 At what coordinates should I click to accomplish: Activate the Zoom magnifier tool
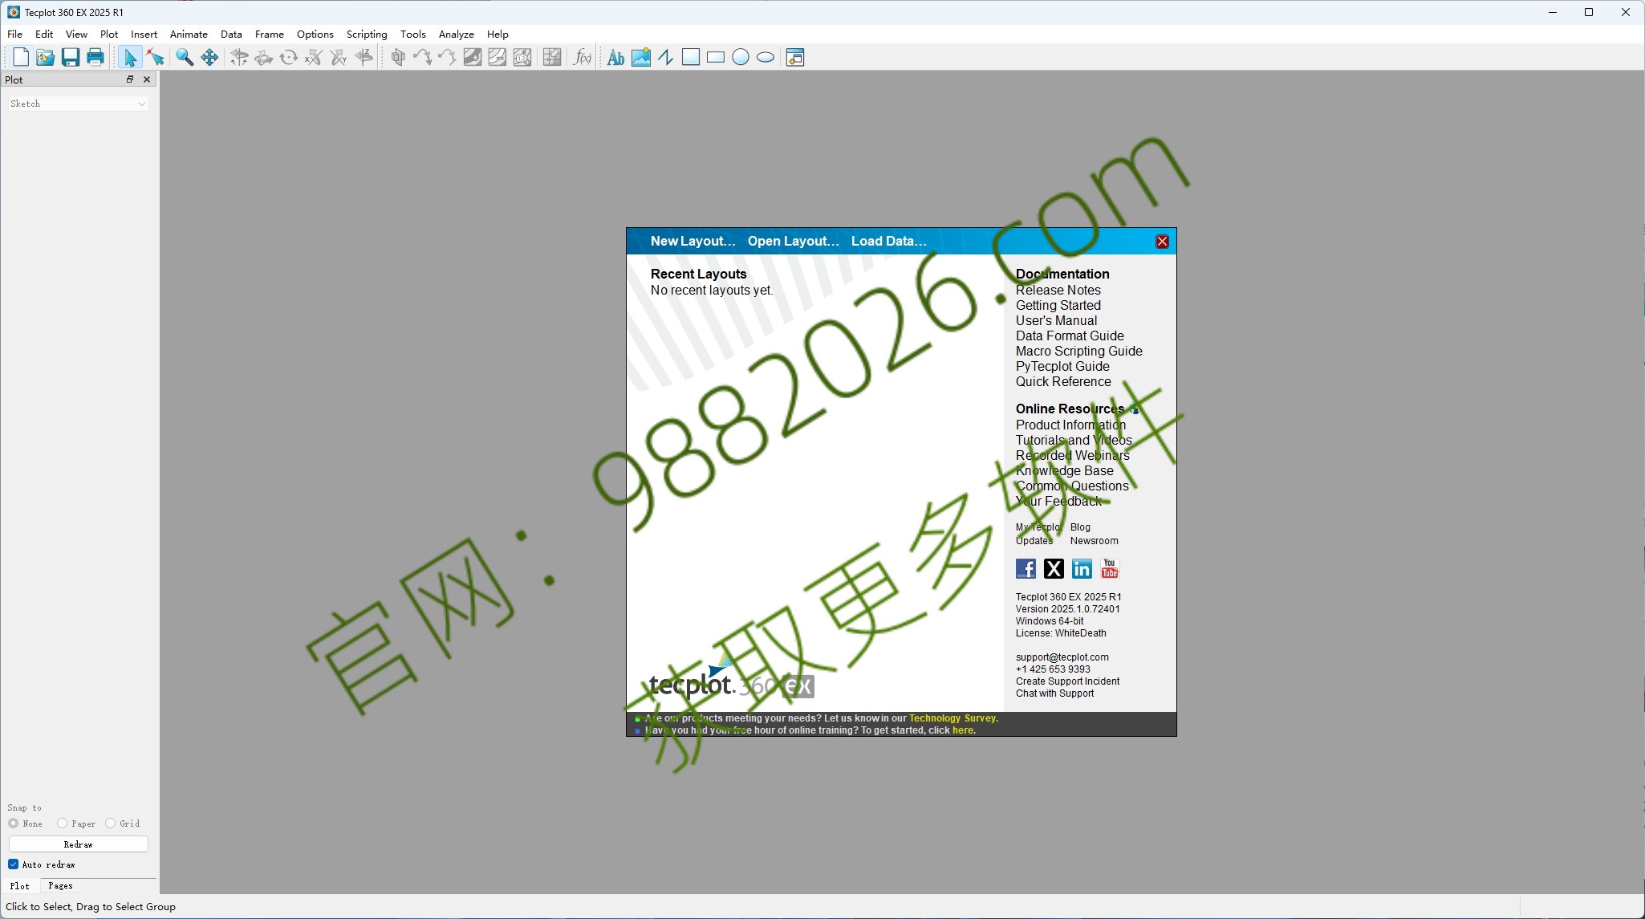click(185, 57)
